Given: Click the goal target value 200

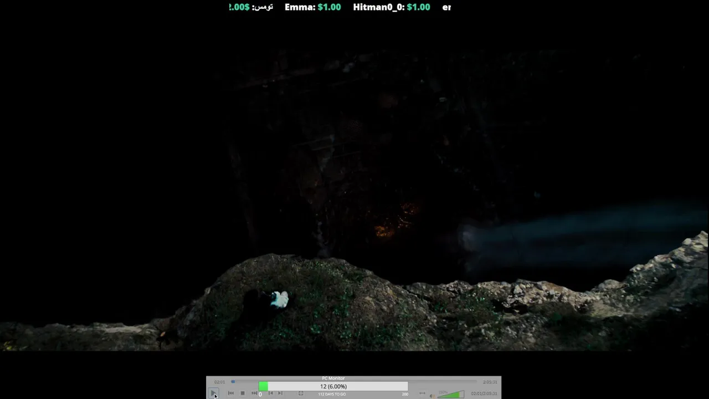Looking at the screenshot, I should pyautogui.click(x=405, y=394).
